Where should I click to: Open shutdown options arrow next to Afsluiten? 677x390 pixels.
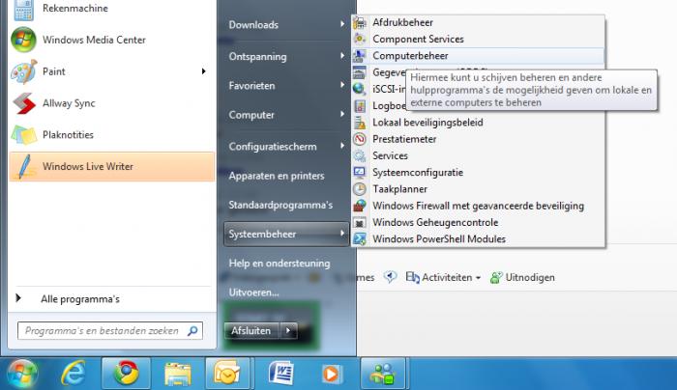[x=288, y=330]
